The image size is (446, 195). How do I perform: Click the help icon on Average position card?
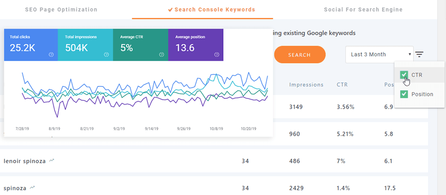(x=217, y=55)
